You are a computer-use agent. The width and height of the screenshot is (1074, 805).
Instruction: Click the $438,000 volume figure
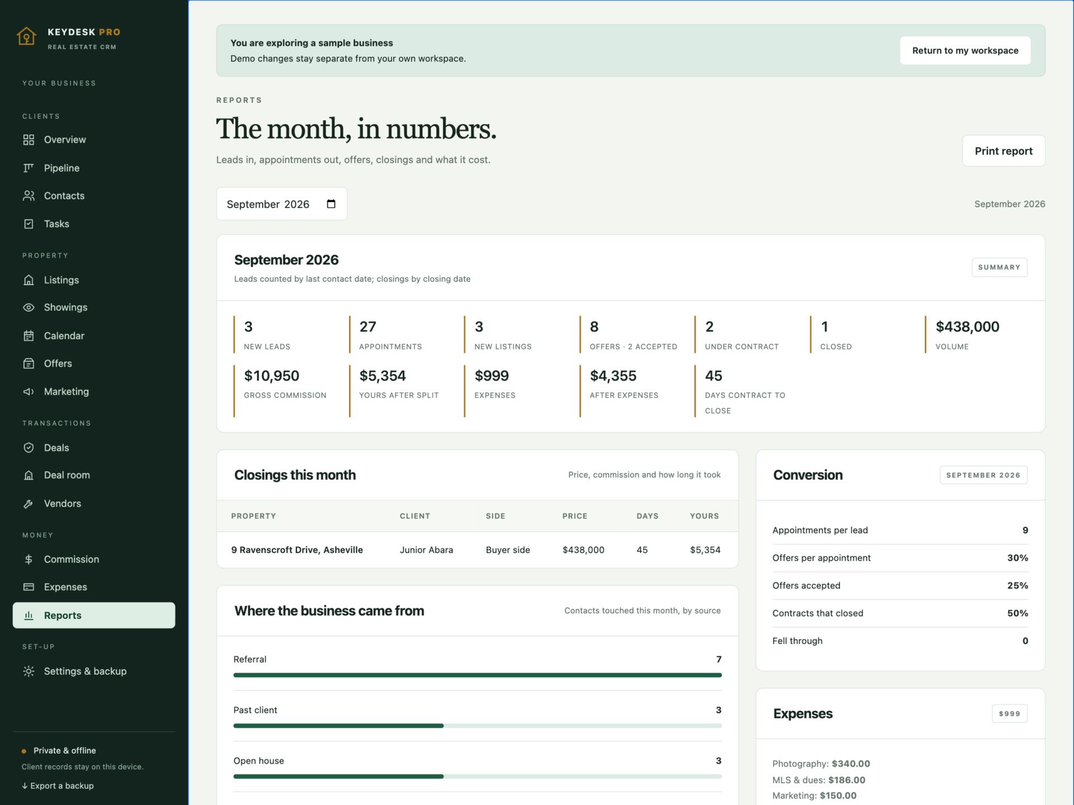tap(967, 326)
